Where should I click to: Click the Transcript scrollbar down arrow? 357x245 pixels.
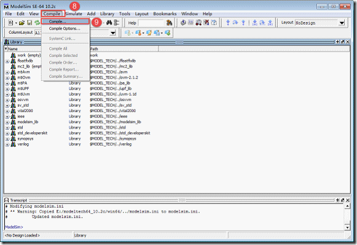point(347,227)
